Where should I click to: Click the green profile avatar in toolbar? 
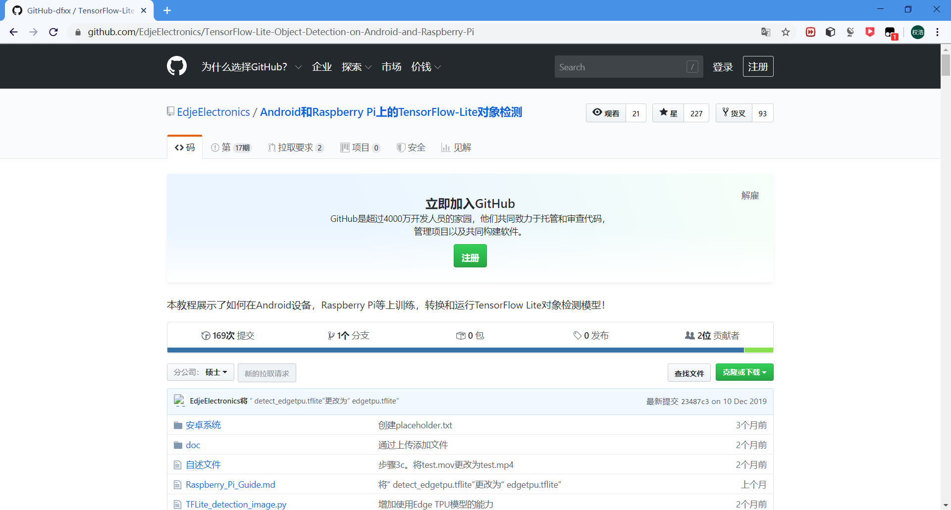pyautogui.click(x=917, y=32)
